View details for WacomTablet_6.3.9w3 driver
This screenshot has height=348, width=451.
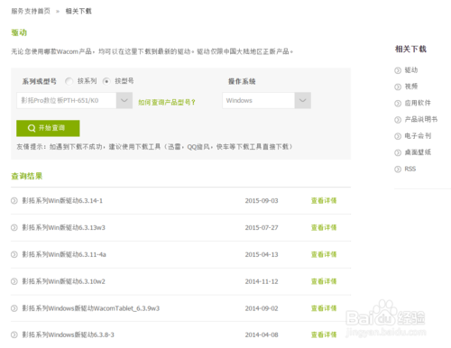[x=324, y=308]
